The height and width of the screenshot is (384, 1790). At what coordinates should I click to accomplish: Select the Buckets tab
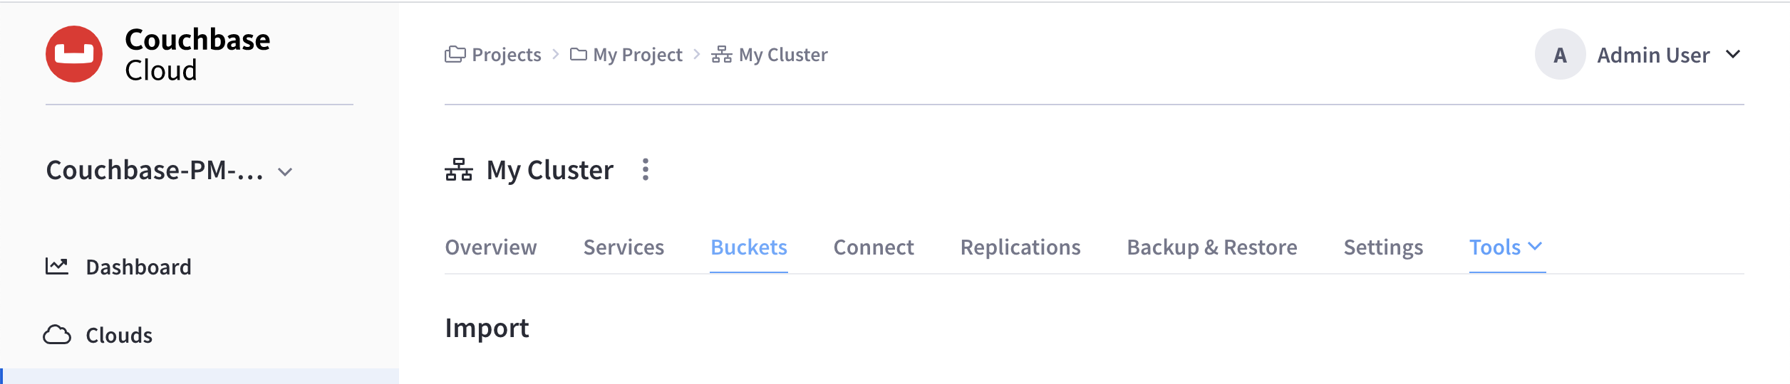click(748, 247)
